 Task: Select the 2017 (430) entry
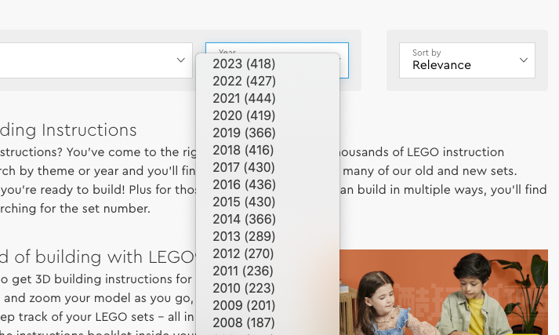click(267, 167)
